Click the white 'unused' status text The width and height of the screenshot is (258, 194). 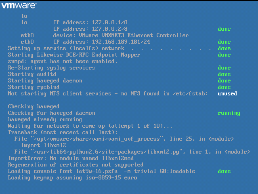point(227,93)
